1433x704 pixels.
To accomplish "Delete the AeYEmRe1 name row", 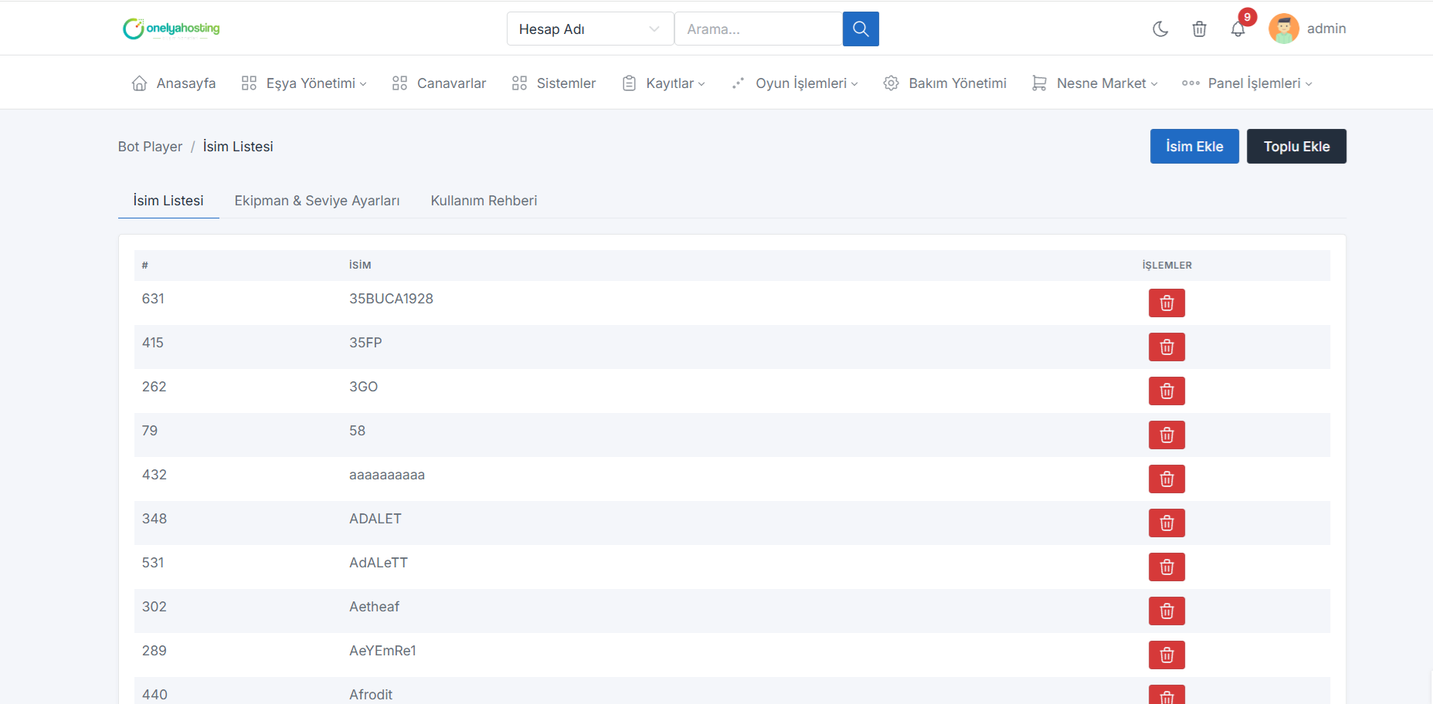I will point(1166,655).
